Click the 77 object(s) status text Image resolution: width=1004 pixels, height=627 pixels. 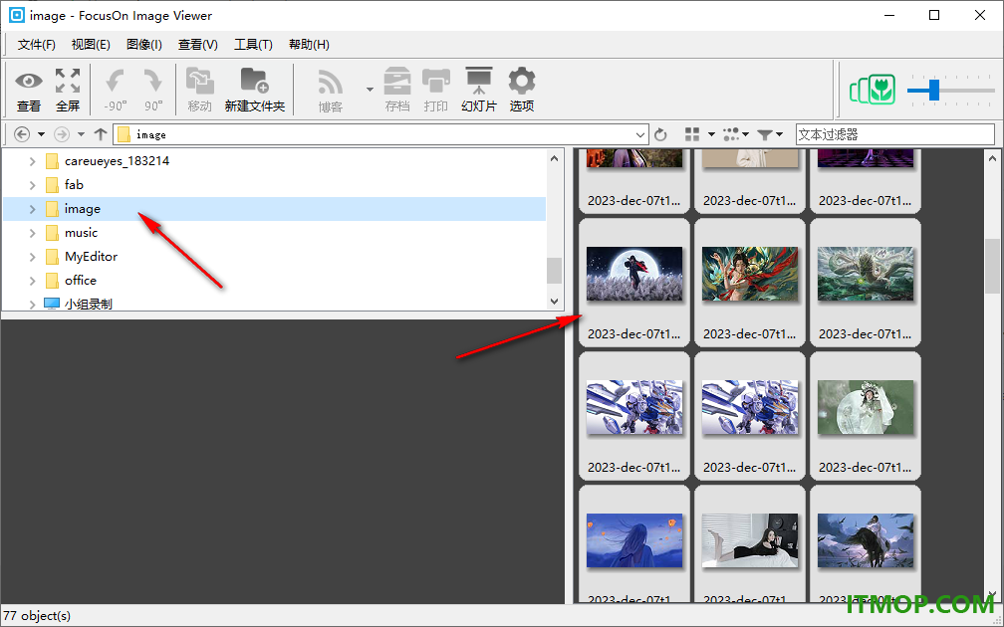(x=37, y=615)
